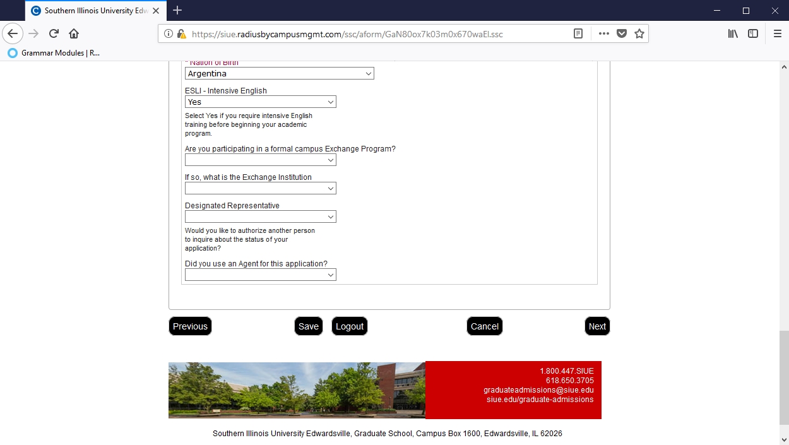Screen dimensions: 789x445
Task: Open new tab with plus button
Action: [x=177, y=10]
